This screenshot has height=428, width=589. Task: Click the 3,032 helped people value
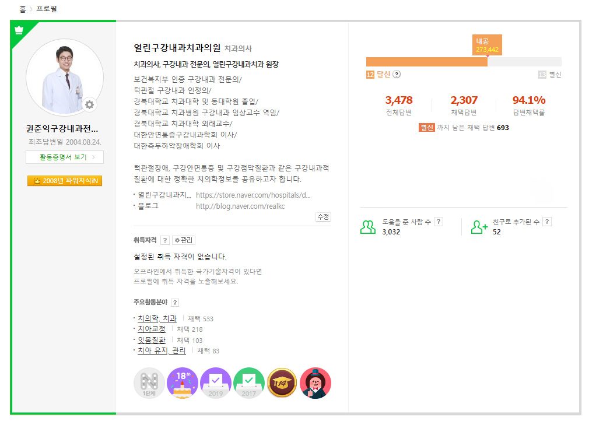point(391,232)
